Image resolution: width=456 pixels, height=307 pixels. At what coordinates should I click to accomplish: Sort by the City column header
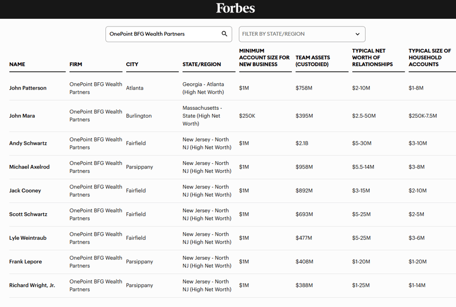pyautogui.click(x=132, y=65)
